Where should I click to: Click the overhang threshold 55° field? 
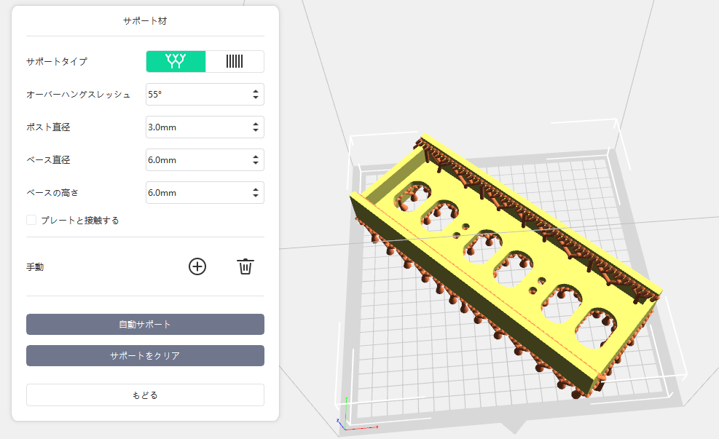pyautogui.click(x=205, y=95)
